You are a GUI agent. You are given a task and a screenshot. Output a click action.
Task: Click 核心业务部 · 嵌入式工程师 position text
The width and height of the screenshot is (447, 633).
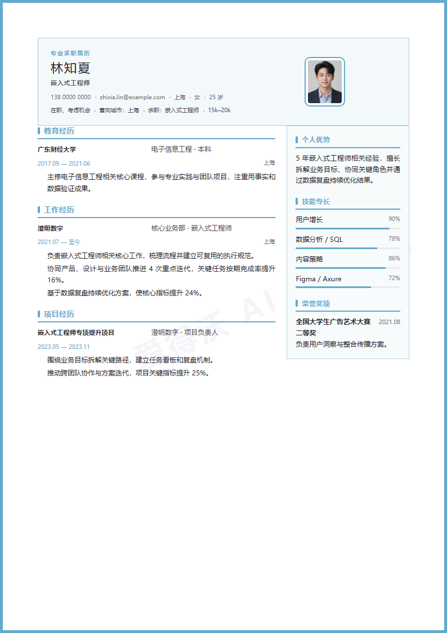(x=191, y=228)
